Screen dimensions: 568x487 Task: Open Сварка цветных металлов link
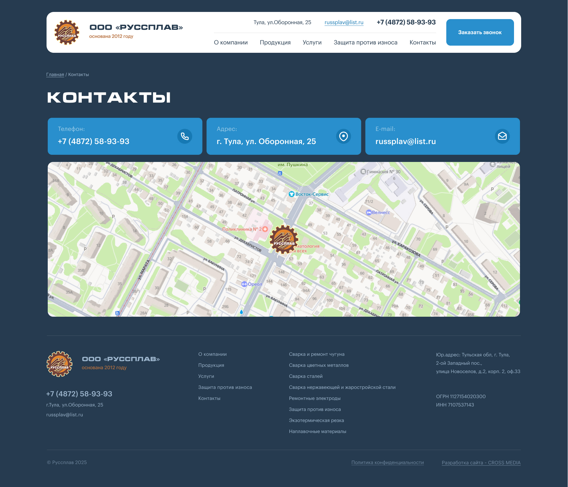click(319, 365)
